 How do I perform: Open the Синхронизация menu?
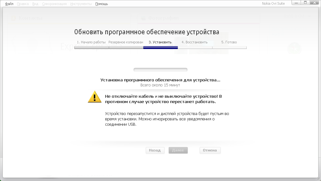pos(54,4)
